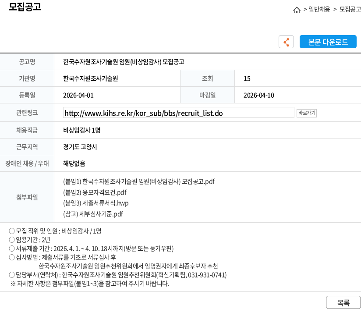This screenshot has height=309, width=361.
Task: Click body line 심사방법 : 제출서류를 기초로
Action: (62, 257)
